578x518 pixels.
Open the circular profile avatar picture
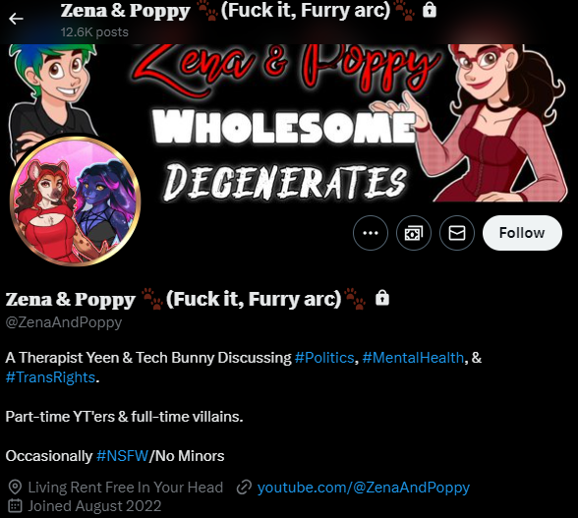coord(75,201)
